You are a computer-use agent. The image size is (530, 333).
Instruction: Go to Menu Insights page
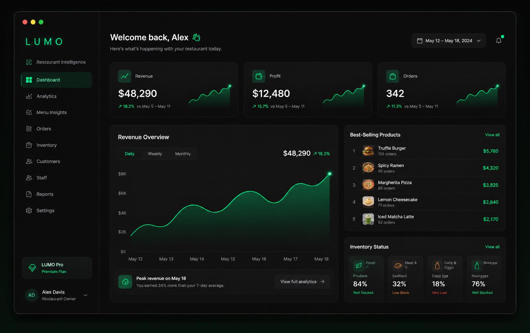coord(56,112)
